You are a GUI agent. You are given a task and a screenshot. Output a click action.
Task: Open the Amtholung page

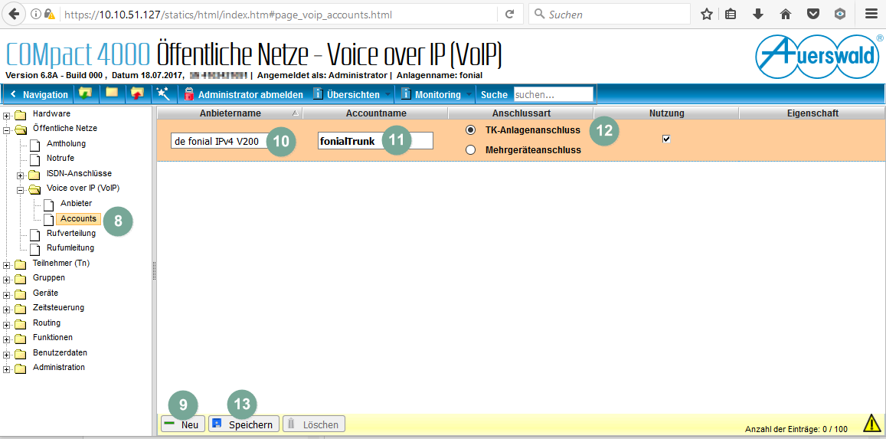click(x=66, y=143)
